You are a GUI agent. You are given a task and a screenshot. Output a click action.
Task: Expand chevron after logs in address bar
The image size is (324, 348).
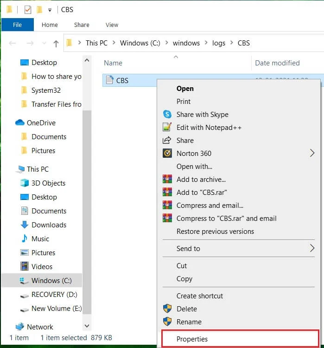point(231,42)
